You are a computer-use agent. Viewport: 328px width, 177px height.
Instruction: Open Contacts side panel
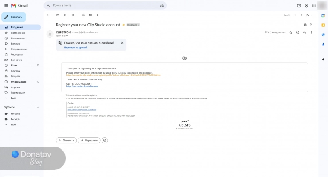click(x=323, y=44)
